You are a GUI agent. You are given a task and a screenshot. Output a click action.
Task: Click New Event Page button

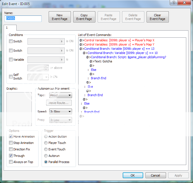59,17
